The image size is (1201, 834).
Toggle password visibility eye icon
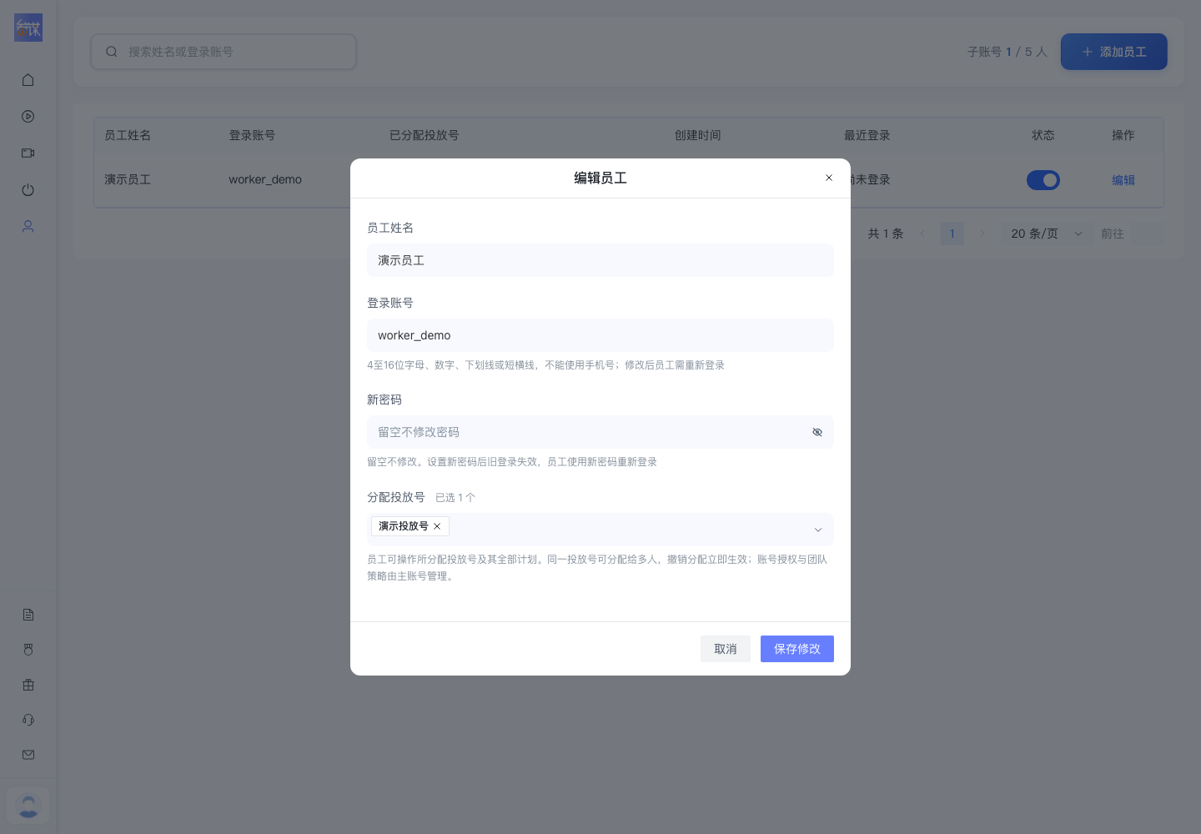tap(817, 432)
